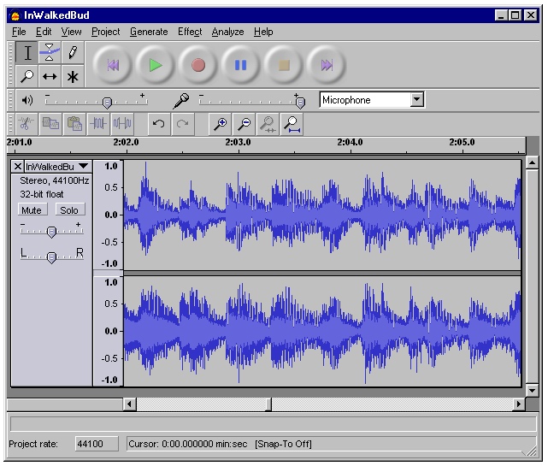This screenshot has width=548, height=466.
Task: Stop playback with Stop button
Action: (284, 65)
